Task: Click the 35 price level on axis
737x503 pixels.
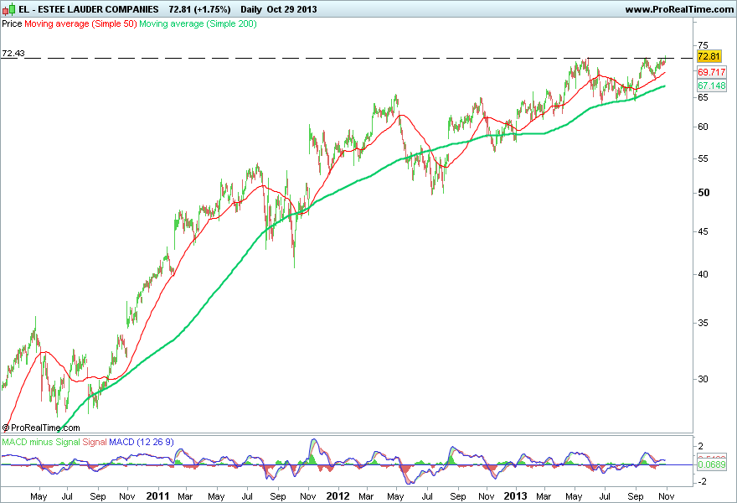Action: [703, 324]
